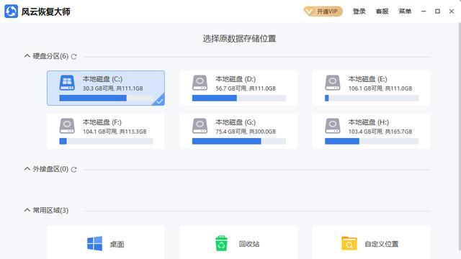Select the hard drive icon for disk D:
Viewport: 461px width, 259px height.
(x=200, y=83)
